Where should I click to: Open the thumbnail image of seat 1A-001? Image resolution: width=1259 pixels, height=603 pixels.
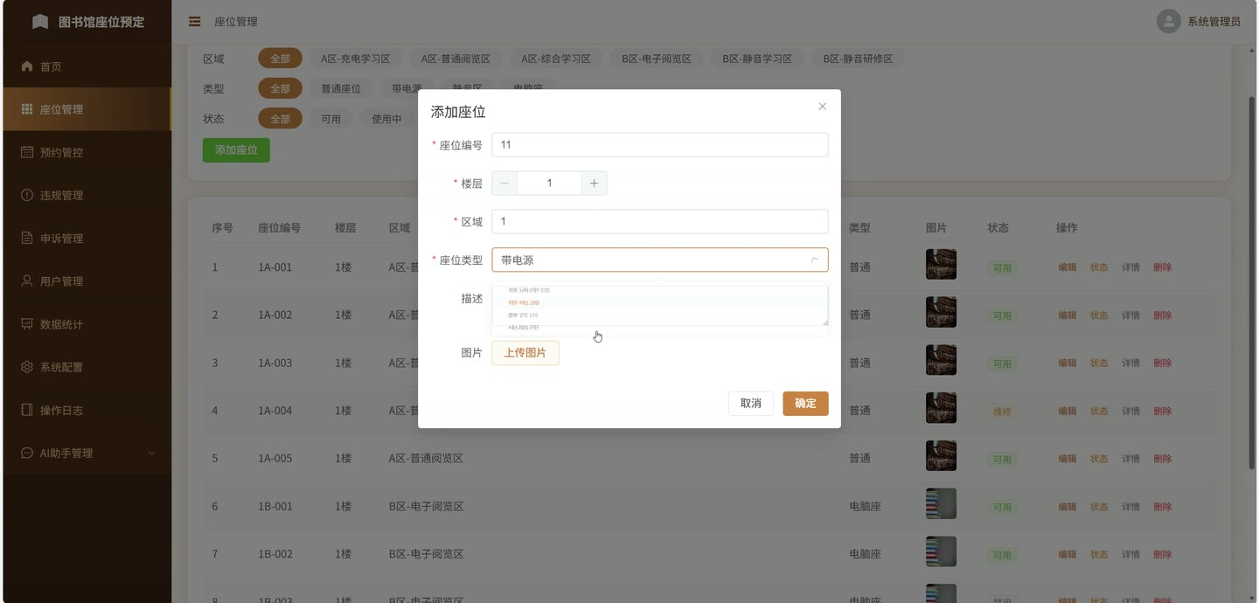click(941, 265)
